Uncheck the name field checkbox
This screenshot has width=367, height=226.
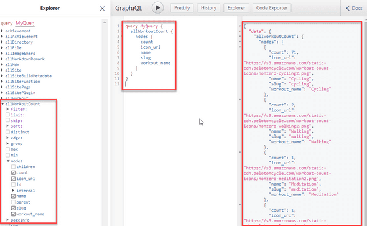coord(13,196)
